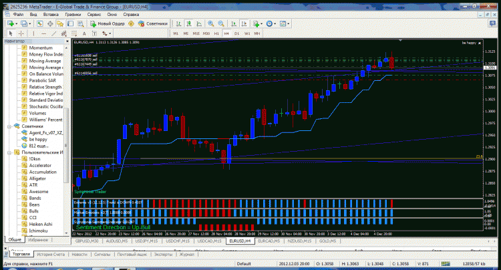The height and width of the screenshot is (270, 501).
Task: Select the Parabolic SAR indicator
Action: pyautogui.click(x=42, y=80)
